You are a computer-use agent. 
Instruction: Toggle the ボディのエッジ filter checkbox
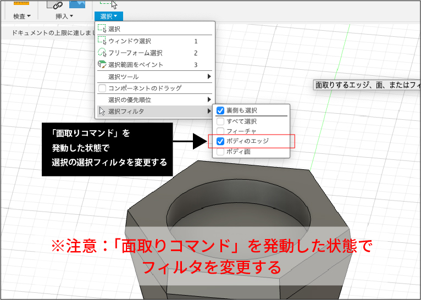pos(220,141)
